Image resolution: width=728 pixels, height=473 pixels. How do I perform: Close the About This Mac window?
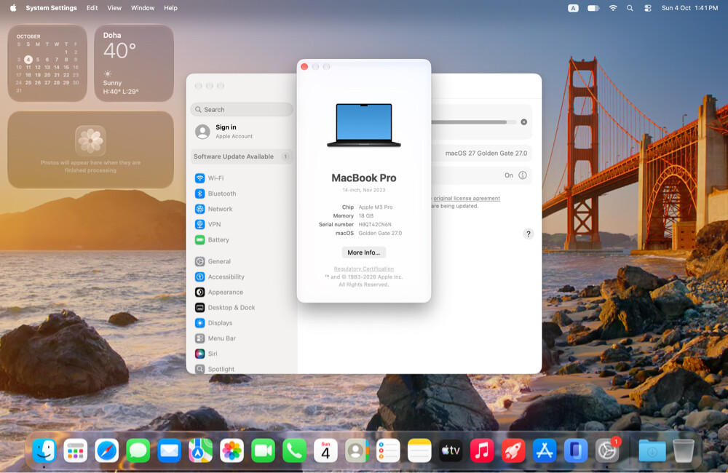pyautogui.click(x=304, y=67)
